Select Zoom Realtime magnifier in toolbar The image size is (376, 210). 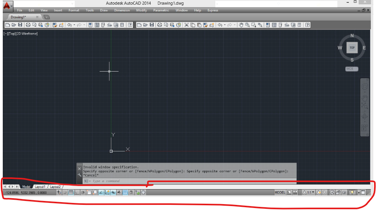pos(247,25)
